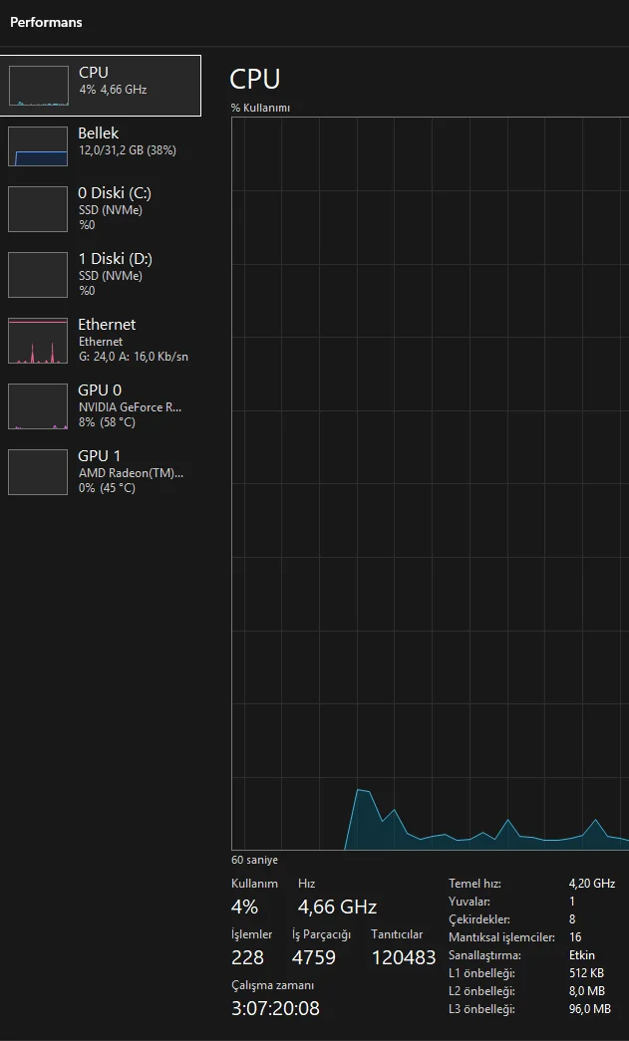Open the GPU 0 graph thumbnail

[38, 406]
